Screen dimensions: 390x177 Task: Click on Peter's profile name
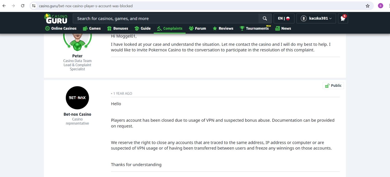coord(77,56)
